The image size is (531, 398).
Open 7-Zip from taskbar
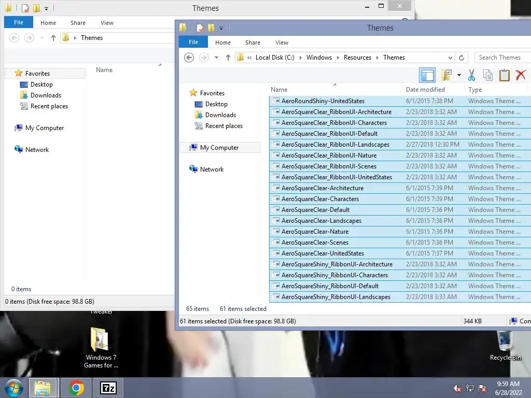click(108, 388)
